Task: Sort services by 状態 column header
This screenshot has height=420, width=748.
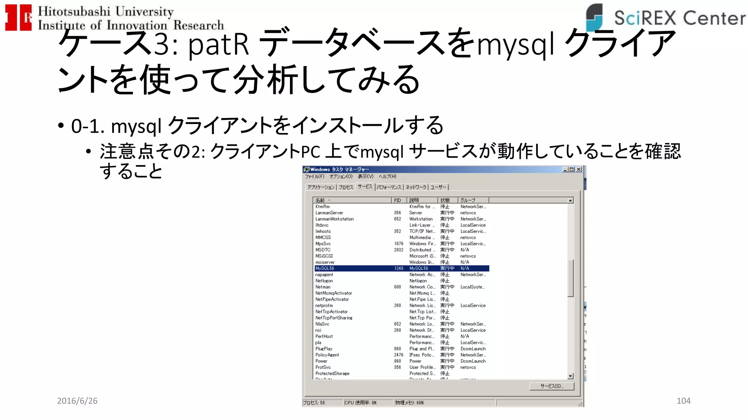Action: 448,200
